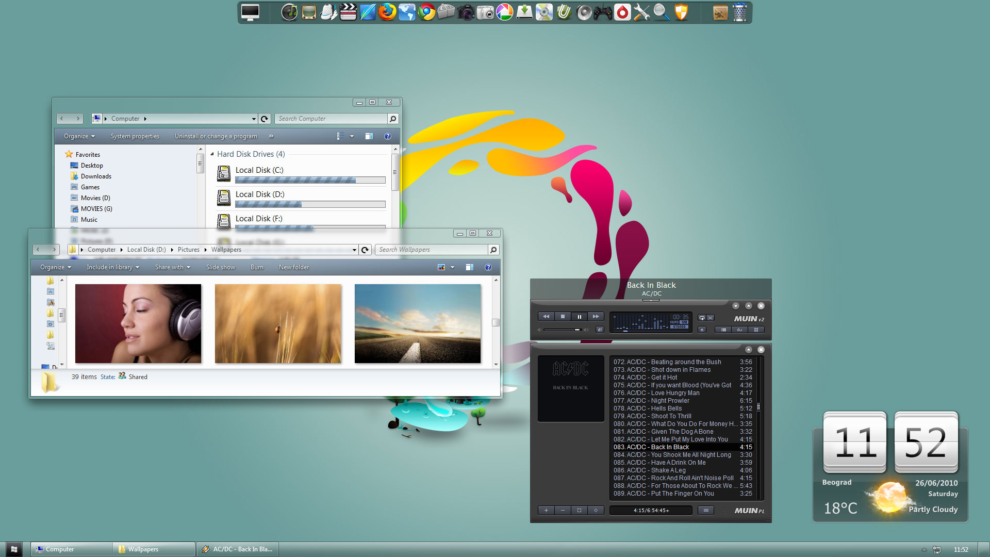This screenshot has height=557, width=990.
Task: Open the speaker dock icon
Action: pos(583,12)
